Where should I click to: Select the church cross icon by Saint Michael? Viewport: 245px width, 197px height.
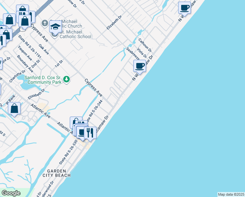45,23
